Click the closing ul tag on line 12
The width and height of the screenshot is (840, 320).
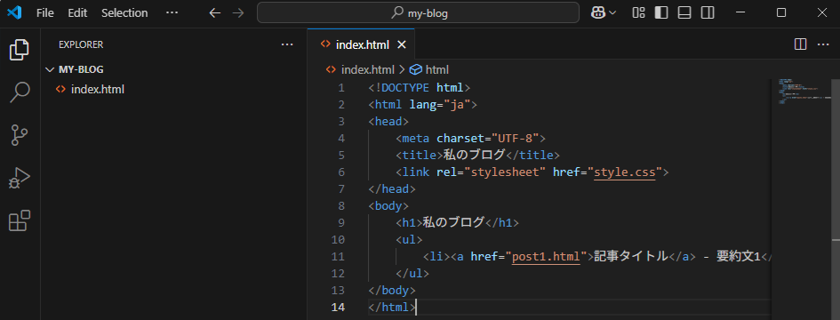tap(412, 274)
